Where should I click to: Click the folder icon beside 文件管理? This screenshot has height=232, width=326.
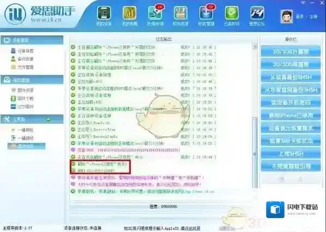click(x=13, y=68)
